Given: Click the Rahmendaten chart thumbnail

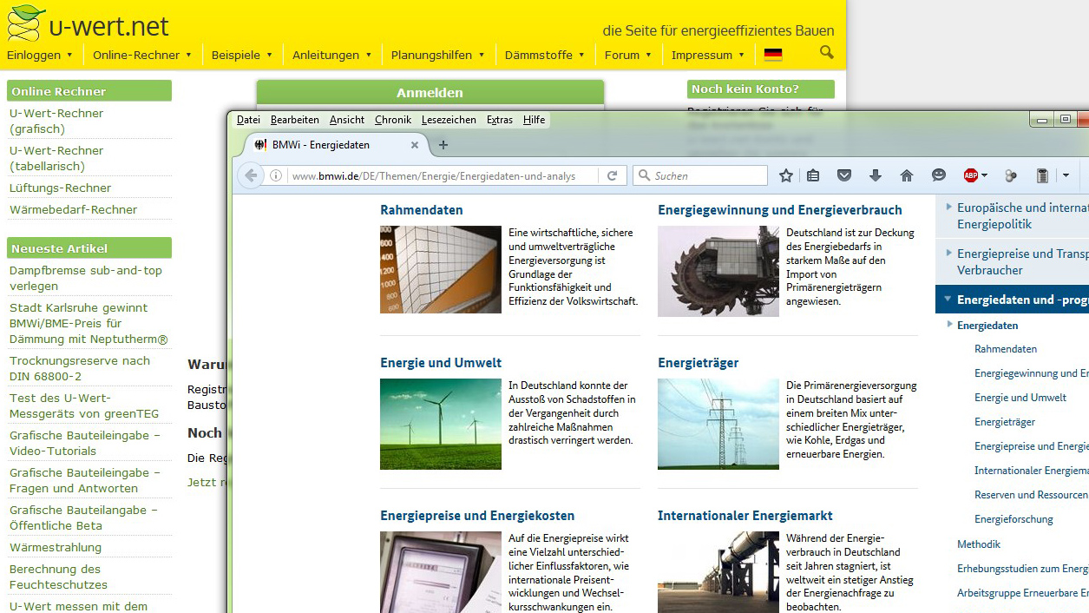Looking at the screenshot, I should pos(441,269).
